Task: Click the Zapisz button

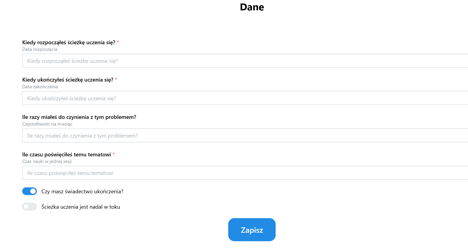Action: click(x=252, y=230)
